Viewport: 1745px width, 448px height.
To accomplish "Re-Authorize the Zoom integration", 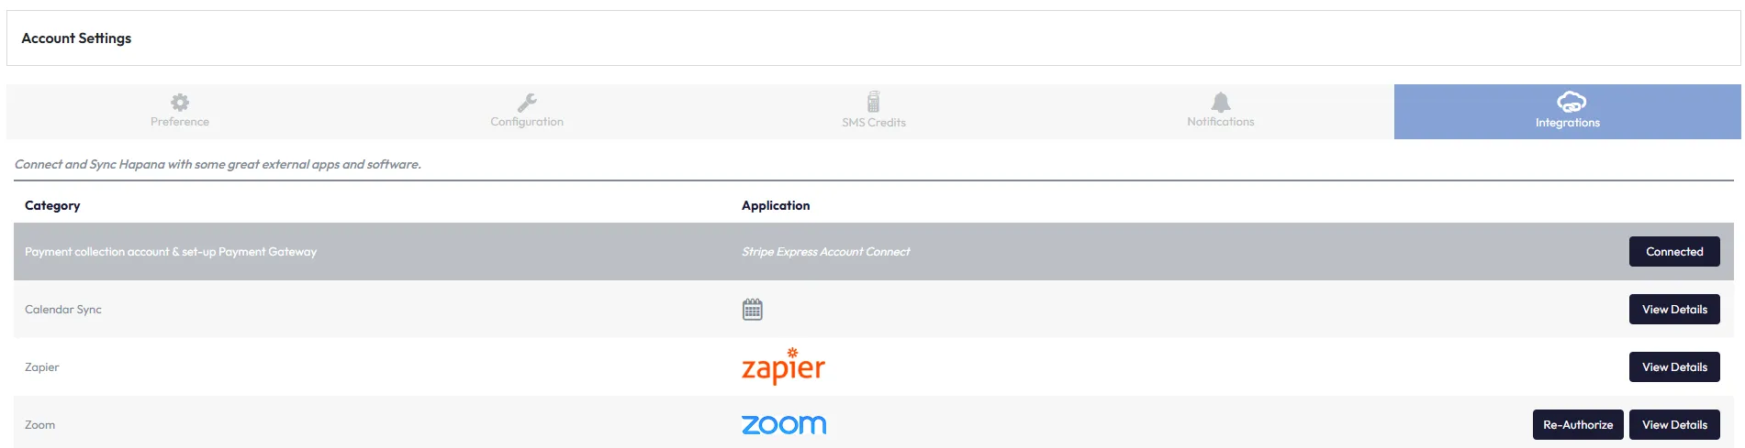I will click(1577, 425).
